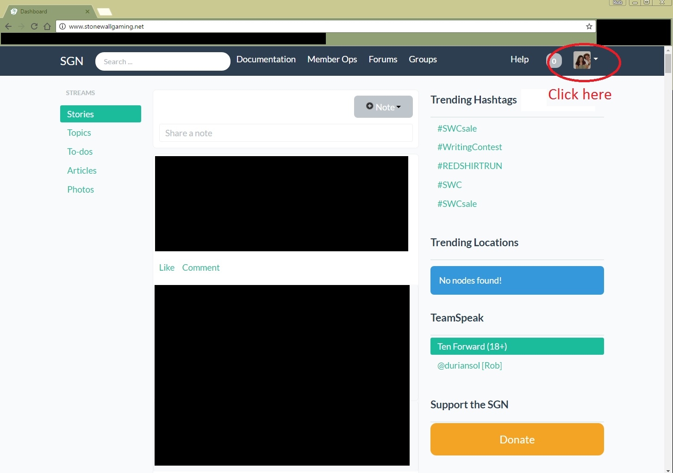This screenshot has height=473, width=673.
Task: Open Documentation in the navbar
Action: tap(266, 59)
